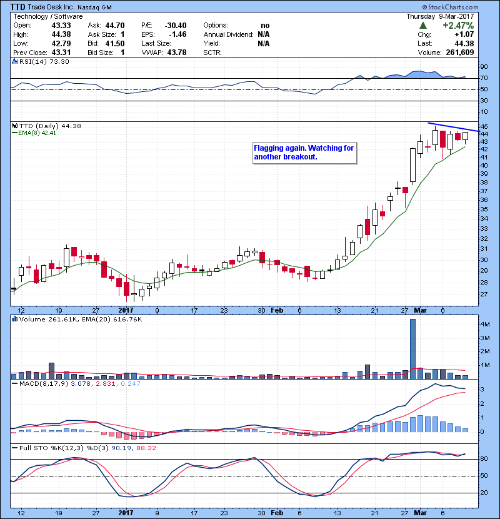Click the RSI(14) 73.30 panel label

44,61
